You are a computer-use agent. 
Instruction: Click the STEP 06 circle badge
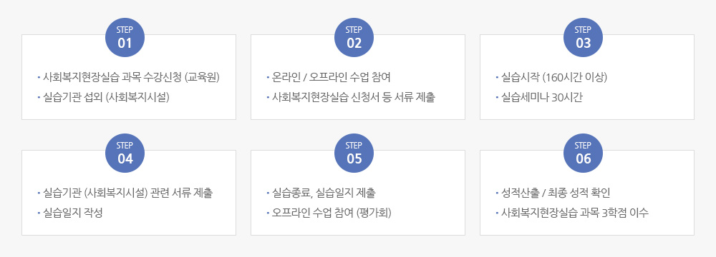583,153
